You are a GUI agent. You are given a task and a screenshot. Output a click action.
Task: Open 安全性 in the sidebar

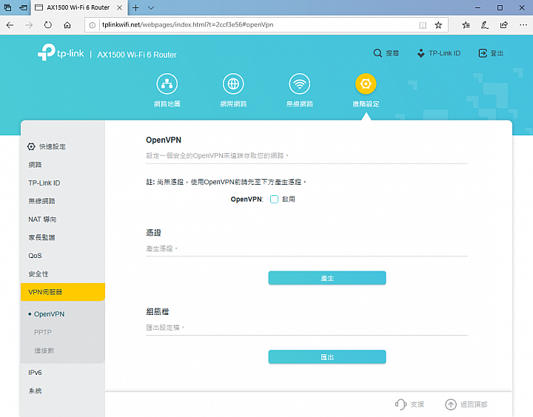pos(38,274)
